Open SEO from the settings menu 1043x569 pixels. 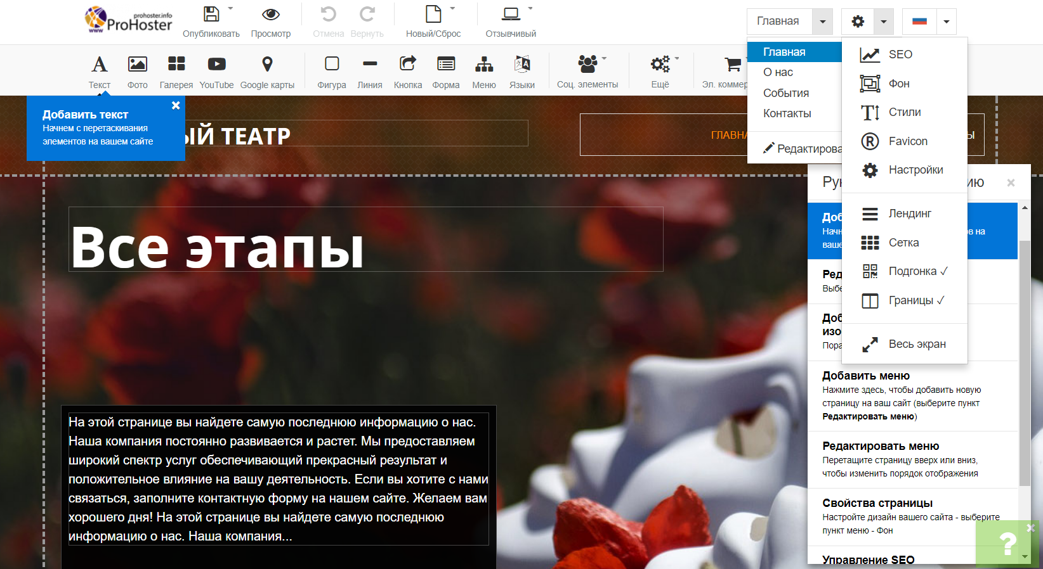coord(900,54)
